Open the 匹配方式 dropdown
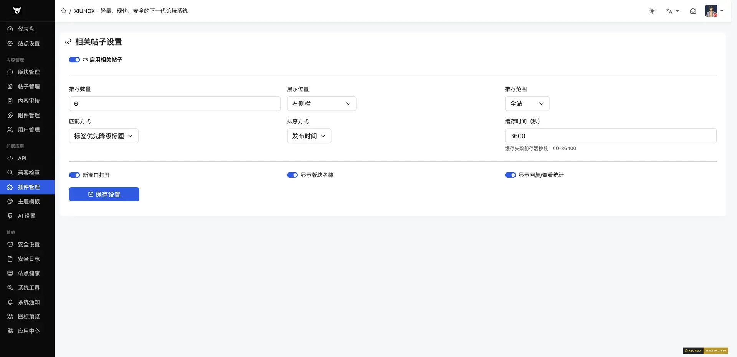Image resolution: width=737 pixels, height=357 pixels. click(x=104, y=136)
